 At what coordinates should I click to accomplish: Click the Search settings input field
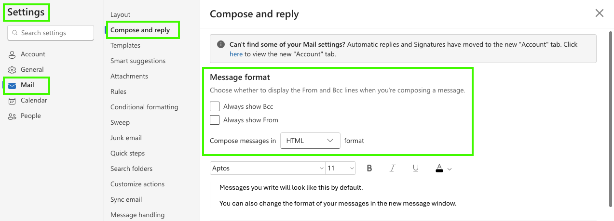[x=51, y=33]
